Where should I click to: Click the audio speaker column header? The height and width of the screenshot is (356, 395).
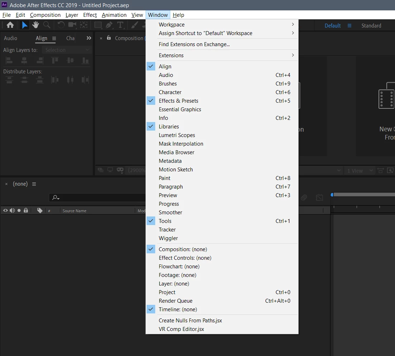[12, 210]
